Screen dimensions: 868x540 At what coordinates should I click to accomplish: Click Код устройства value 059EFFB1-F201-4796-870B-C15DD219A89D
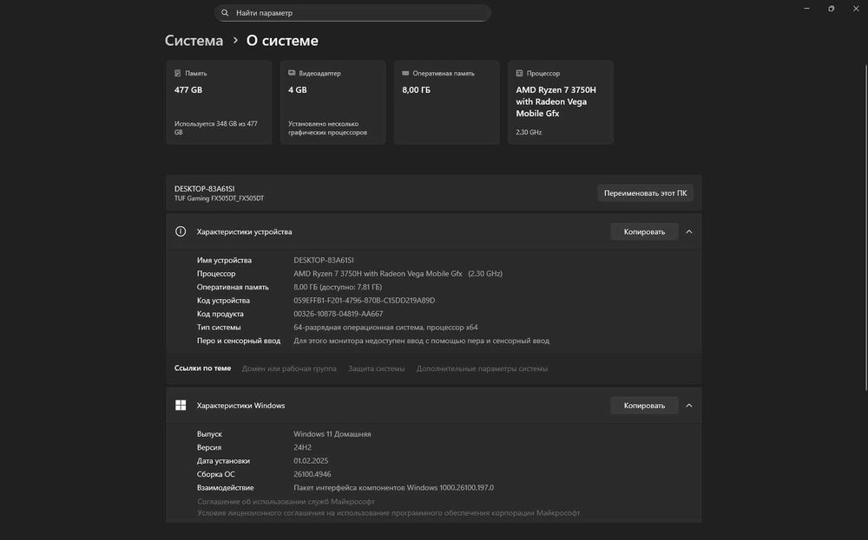point(365,300)
